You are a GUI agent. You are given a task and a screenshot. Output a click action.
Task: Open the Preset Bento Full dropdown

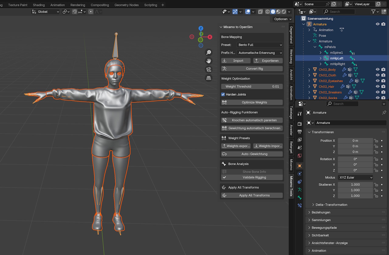[260, 45]
